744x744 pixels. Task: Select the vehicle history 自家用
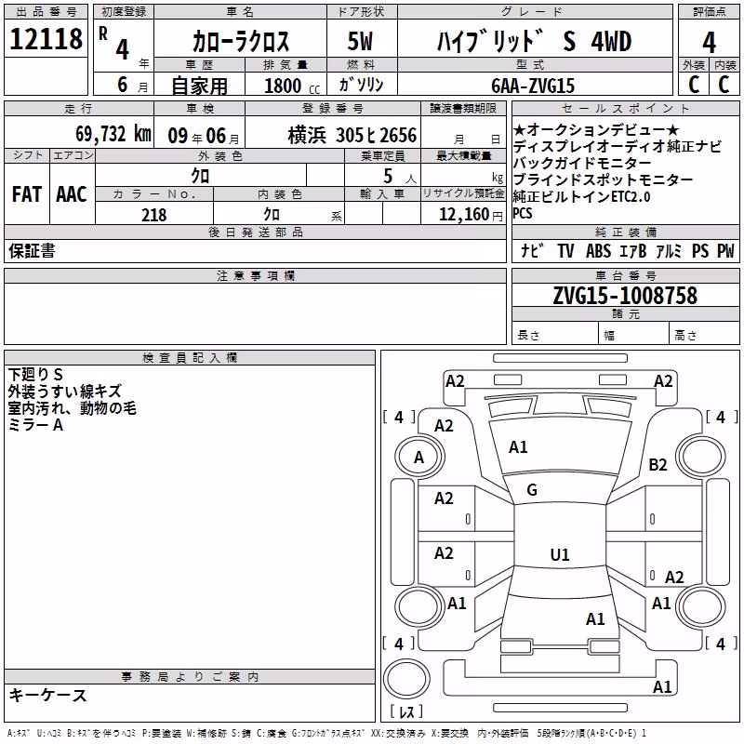[x=199, y=86]
